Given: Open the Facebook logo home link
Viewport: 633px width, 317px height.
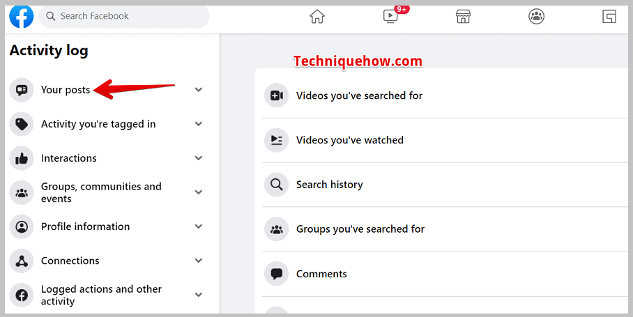Looking at the screenshot, I should (22, 17).
